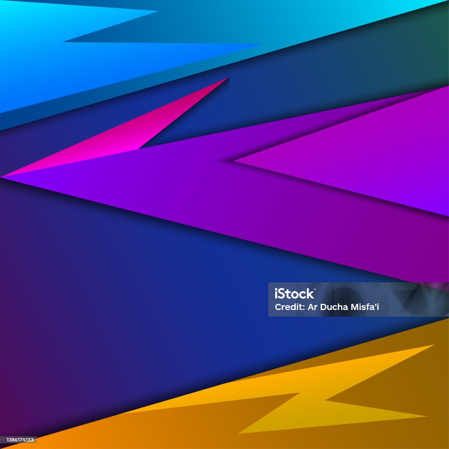The height and width of the screenshot is (449, 449).
Task: Click the semi-transparent watermark banner
Action: (359, 299)
